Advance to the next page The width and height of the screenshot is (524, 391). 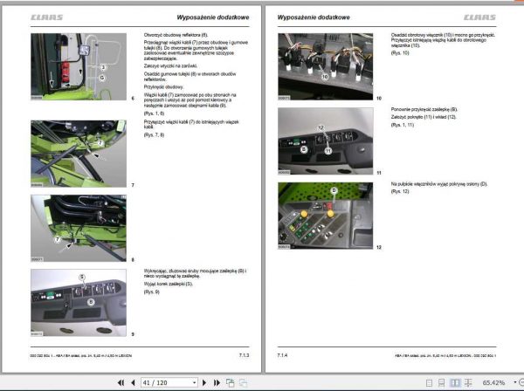coord(205,382)
